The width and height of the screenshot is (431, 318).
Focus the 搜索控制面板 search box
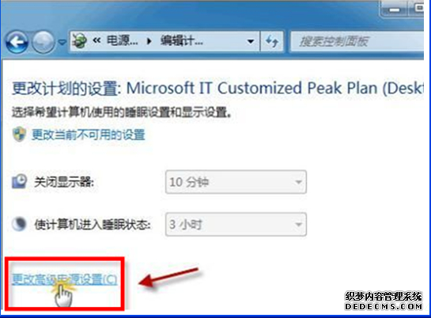(357, 41)
